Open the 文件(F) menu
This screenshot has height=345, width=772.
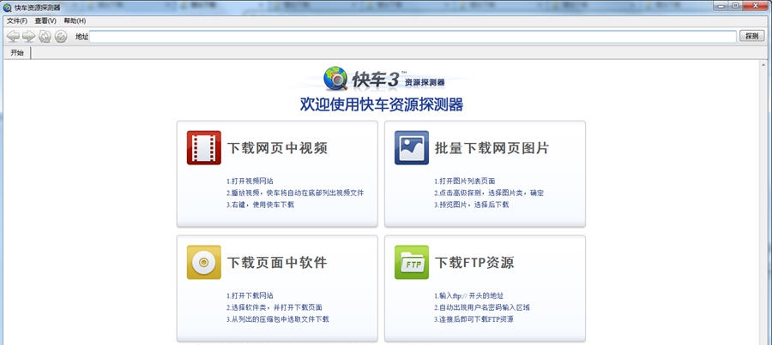click(17, 21)
